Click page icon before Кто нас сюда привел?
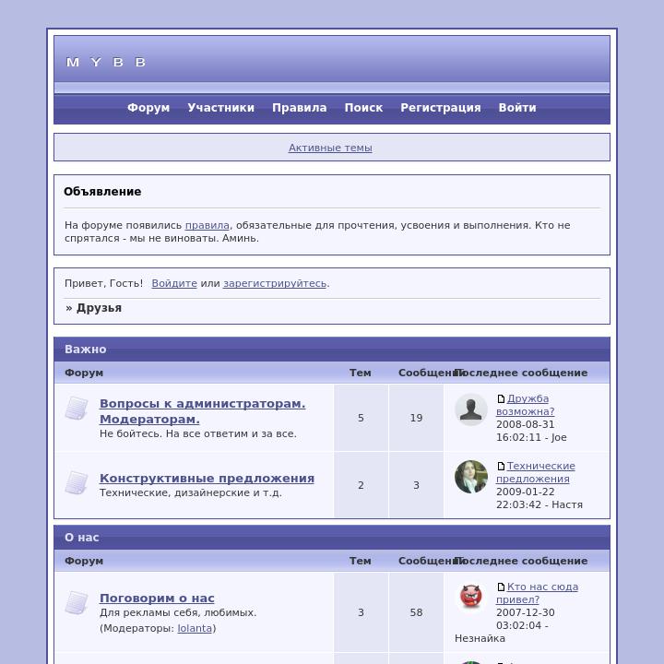The image size is (664, 664). click(x=501, y=587)
